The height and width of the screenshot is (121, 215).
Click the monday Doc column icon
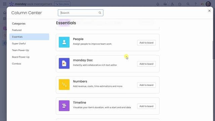(x=64, y=63)
